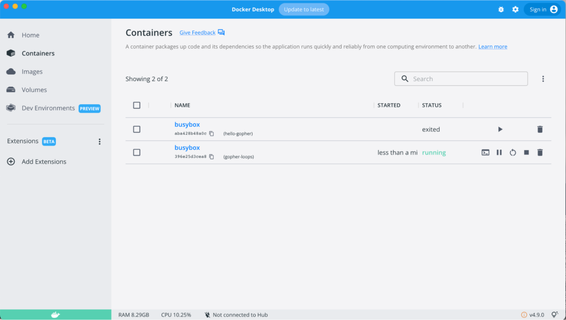
Task: Check the checkbox for the exited busybox container
Action: pyautogui.click(x=137, y=129)
